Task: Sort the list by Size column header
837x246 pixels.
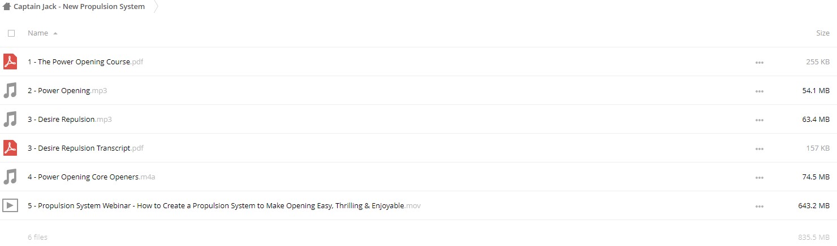Action: (x=823, y=33)
